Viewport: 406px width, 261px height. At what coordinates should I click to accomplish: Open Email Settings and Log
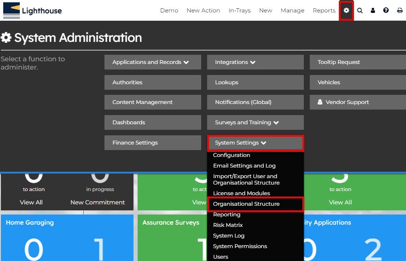(x=244, y=166)
